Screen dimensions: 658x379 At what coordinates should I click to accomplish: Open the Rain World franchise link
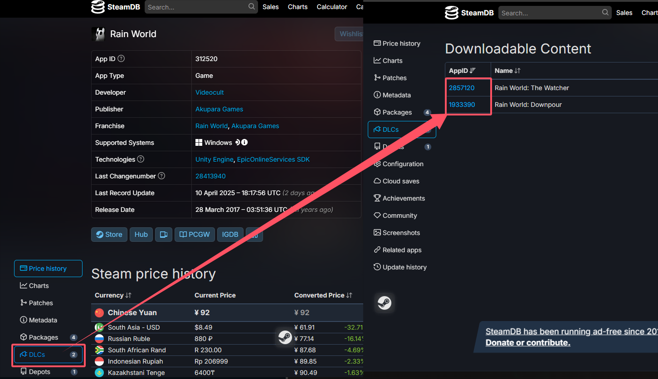pos(211,126)
